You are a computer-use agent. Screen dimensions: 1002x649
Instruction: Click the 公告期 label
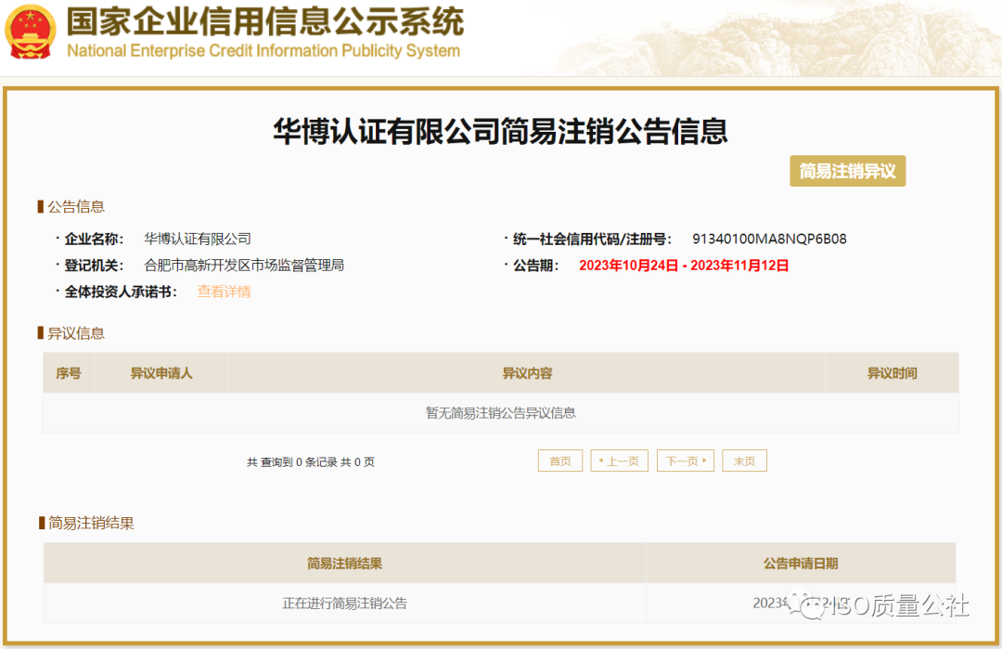tap(536, 266)
